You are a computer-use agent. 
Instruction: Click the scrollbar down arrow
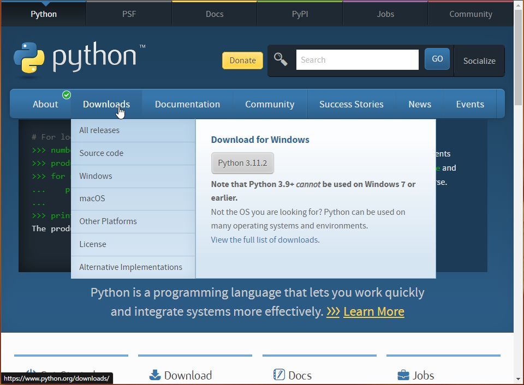tap(518, 378)
